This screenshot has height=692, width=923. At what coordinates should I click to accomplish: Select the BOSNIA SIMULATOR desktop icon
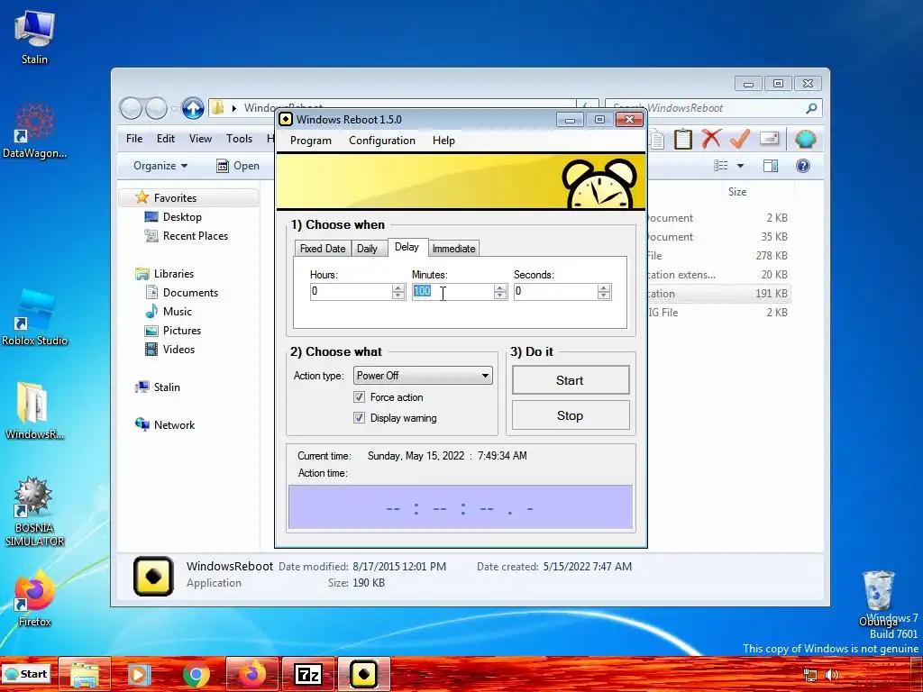(x=34, y=512)
